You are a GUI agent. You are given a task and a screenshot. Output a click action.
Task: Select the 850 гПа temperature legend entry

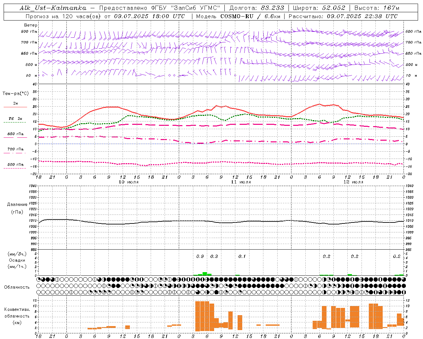point(15,135)
